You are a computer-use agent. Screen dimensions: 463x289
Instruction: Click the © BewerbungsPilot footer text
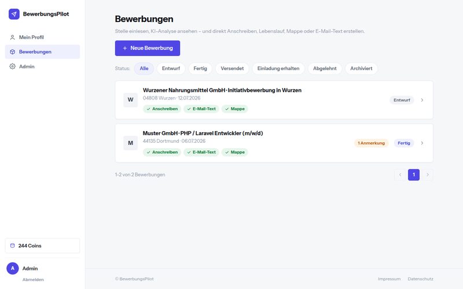(134, 279)
